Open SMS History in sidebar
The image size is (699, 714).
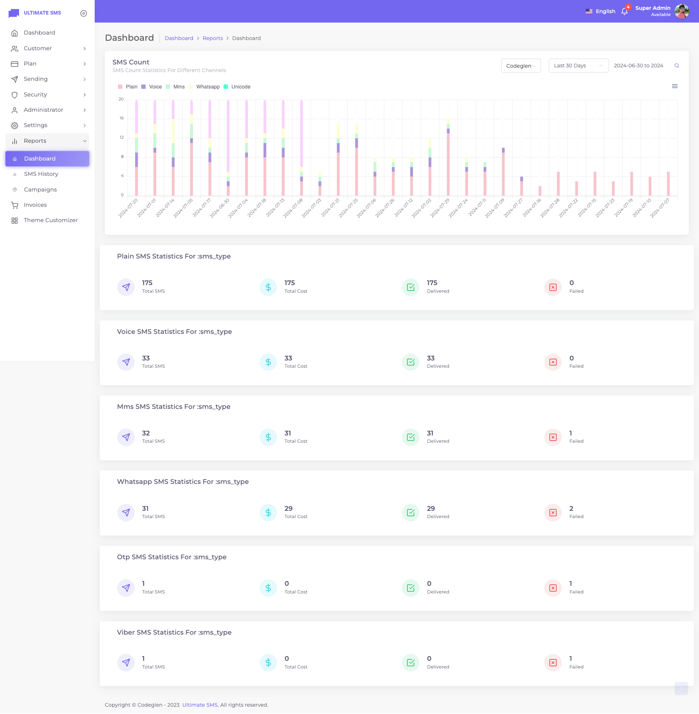pos(41,174)
